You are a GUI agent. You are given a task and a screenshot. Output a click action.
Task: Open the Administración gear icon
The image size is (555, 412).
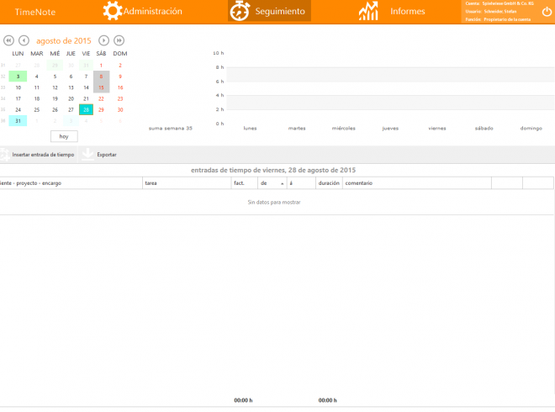pyautogui.click(x=113, y=11)
